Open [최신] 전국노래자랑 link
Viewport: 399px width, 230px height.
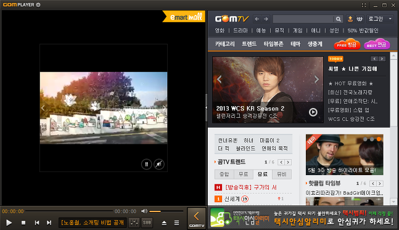click(350, 92)
